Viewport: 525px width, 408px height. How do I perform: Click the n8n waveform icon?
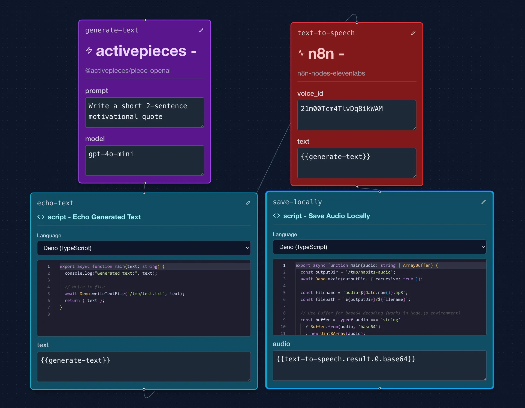click(x=301, y=53)
